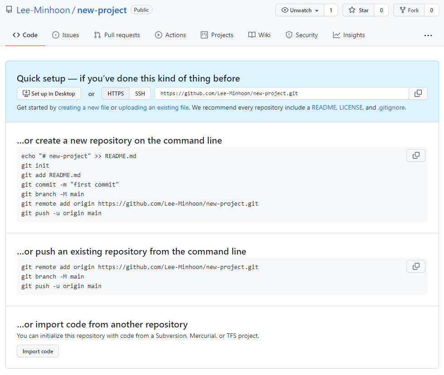Screen dimensions: 444x375
Task: Switch to the Code tab
Action: [25, 35]
